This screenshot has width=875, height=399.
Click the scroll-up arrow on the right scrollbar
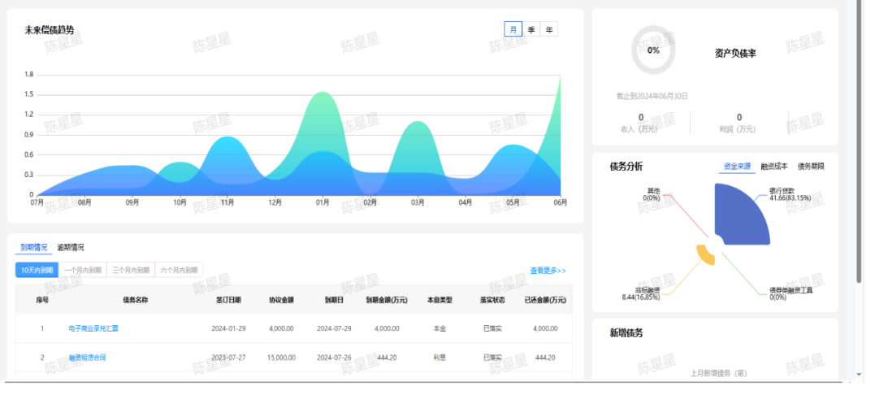tap(860, 5)
